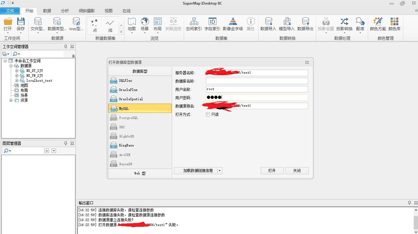Select 场景 node in workspace tree

(24, 95)
